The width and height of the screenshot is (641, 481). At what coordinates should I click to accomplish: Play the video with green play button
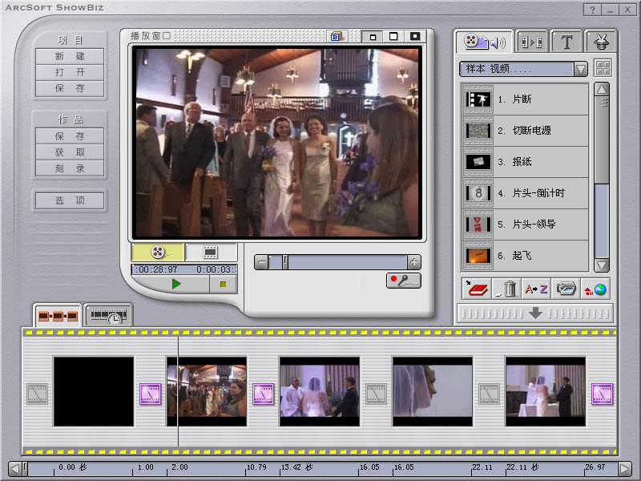pos(175,284)
